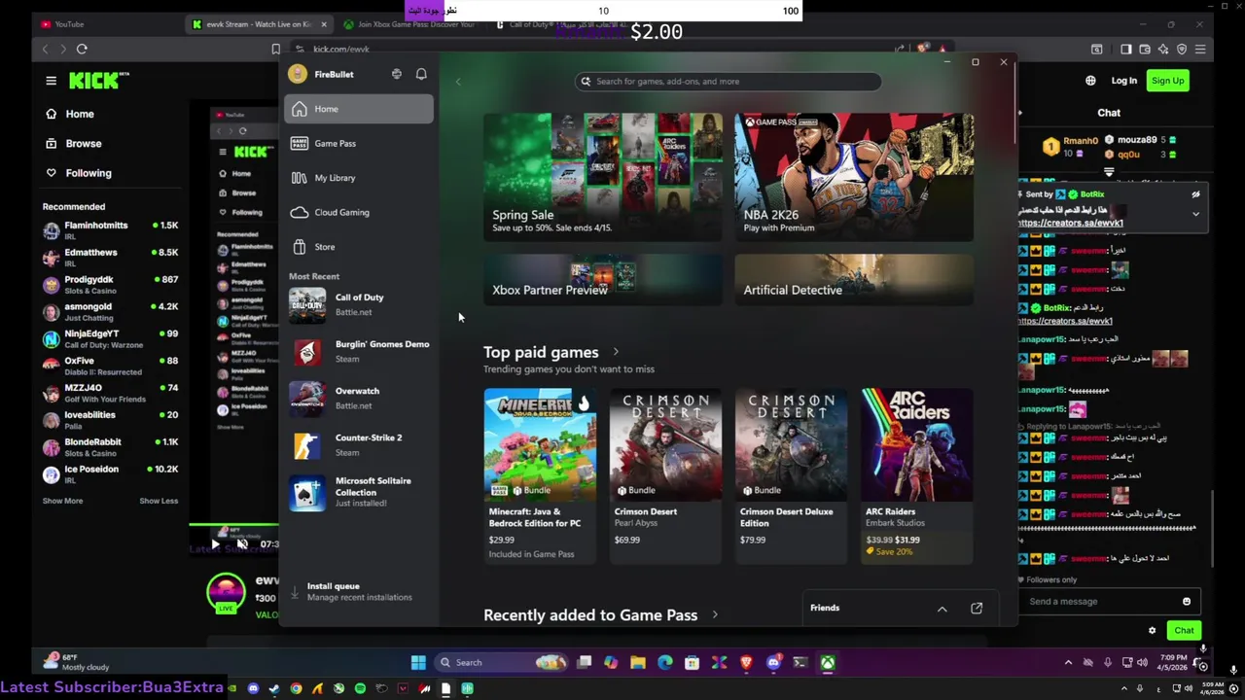1245x700 pixels.
Task: Open creators.sa/ewvk1 link in pinned message
Action: point(1071,223)
